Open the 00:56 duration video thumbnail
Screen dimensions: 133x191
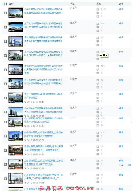coord(15,178)
